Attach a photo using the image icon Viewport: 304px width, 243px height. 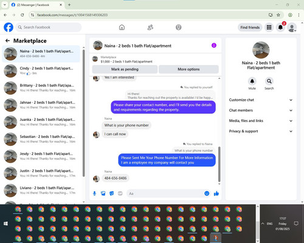[x=103, y=193]
